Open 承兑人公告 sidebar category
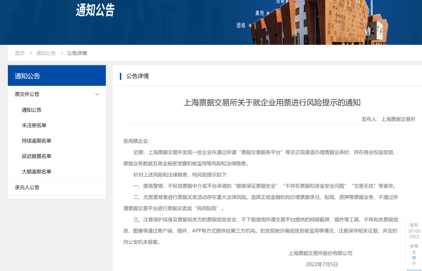The image size is (422, 271). [x=57, y=187]
